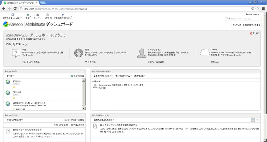Click the ワークフローの開始 (Start Workflow) icon link
Image resolution: width=267 pixels, height=142 pixels.
pyautogui.click(x=74, y=120)
